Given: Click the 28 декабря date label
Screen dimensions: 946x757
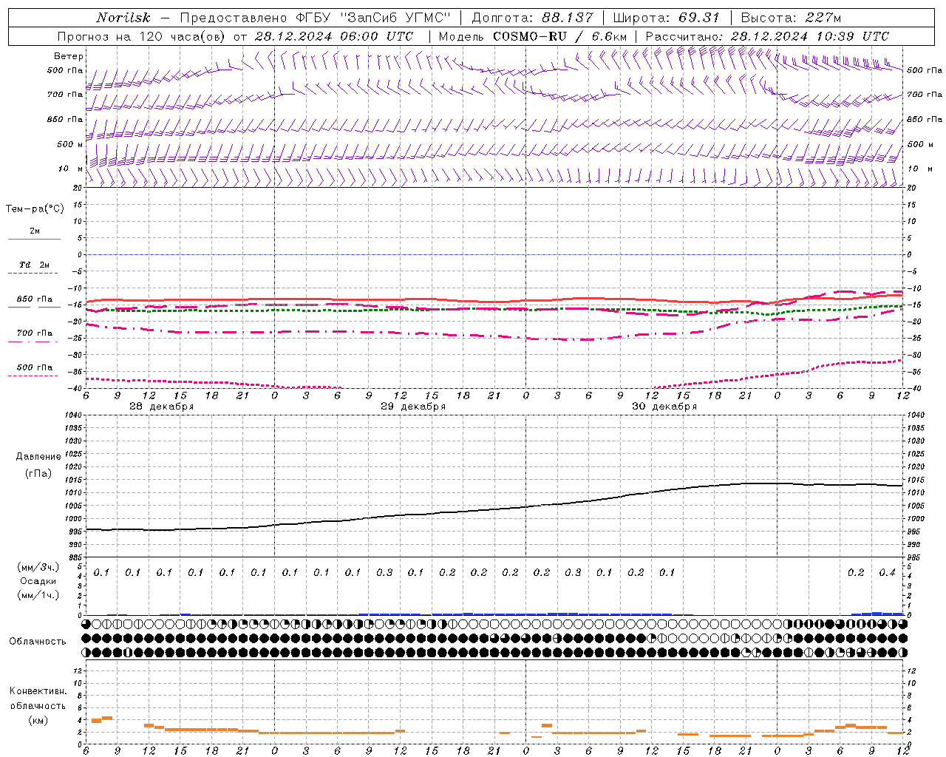Looking at the screenshot, I should point(162,407).
